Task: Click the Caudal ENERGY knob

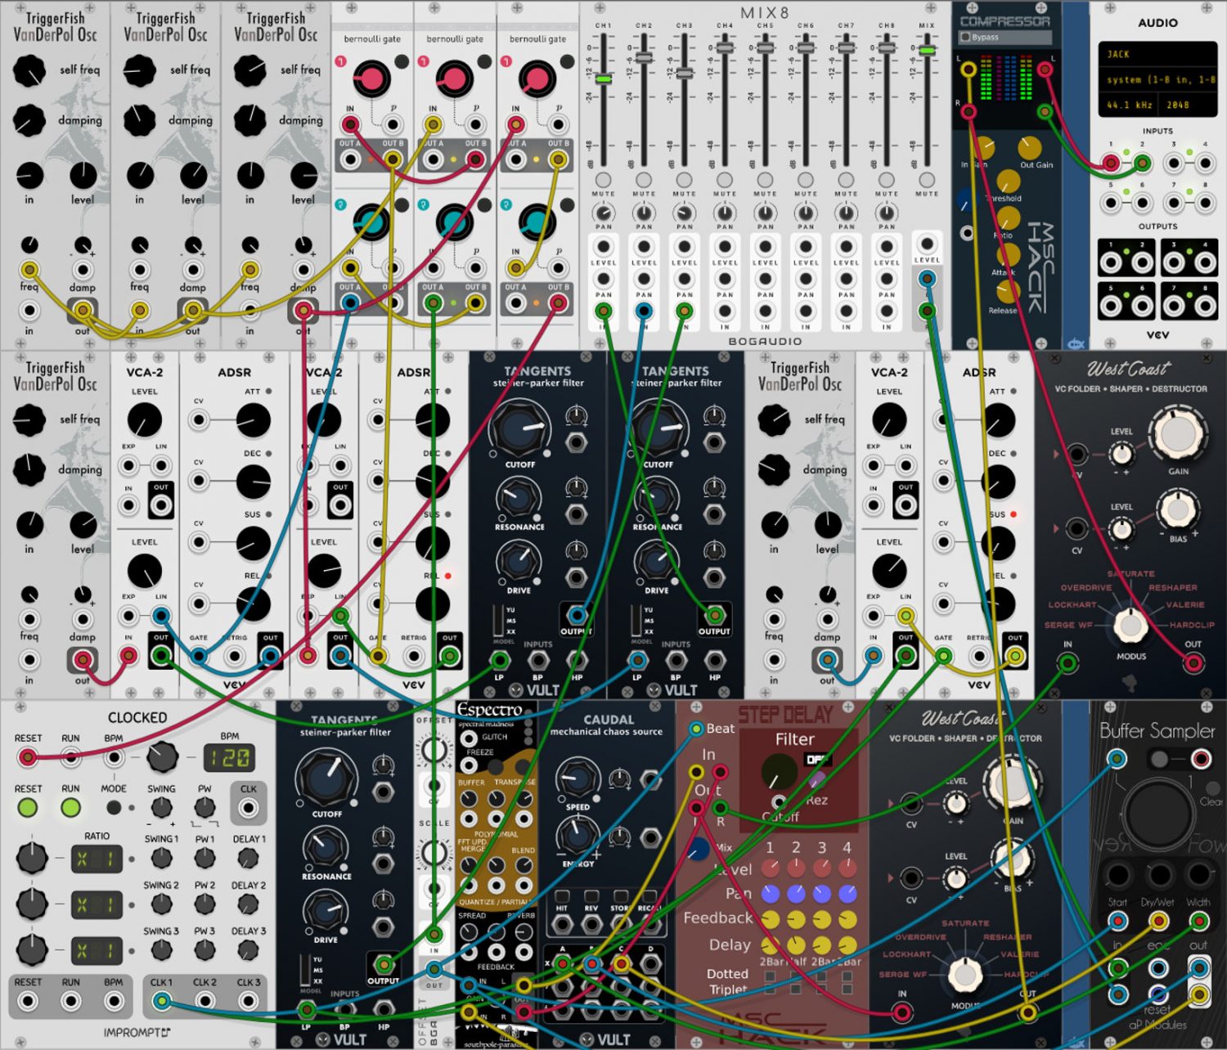Action: (x=576, y=837)
